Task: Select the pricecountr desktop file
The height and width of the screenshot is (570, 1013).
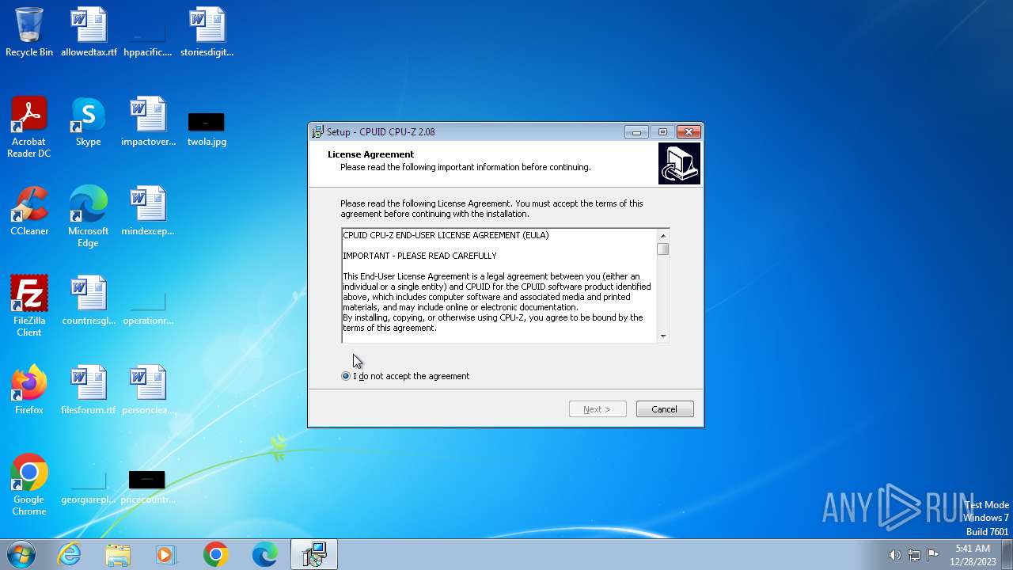Action: pos(148,487)
